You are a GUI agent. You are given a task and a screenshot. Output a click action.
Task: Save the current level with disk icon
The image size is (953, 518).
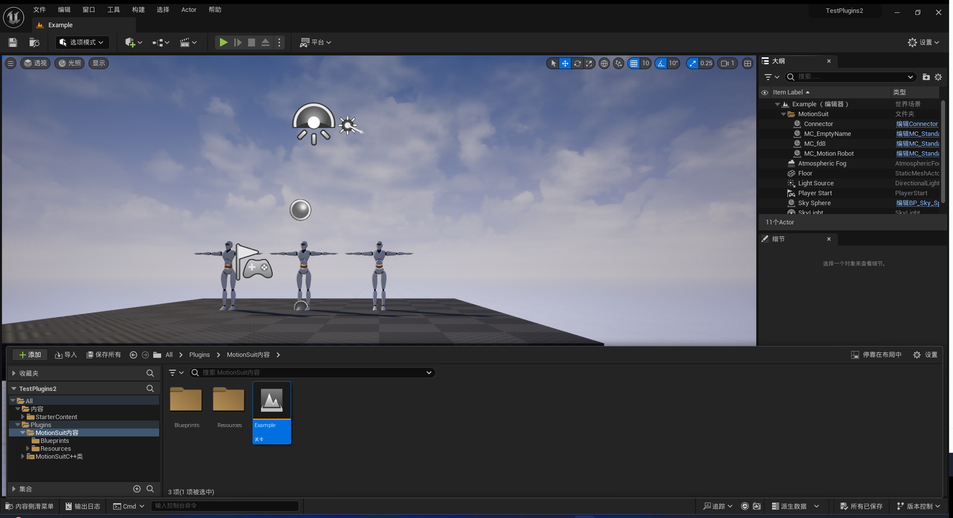pos(13,43)
